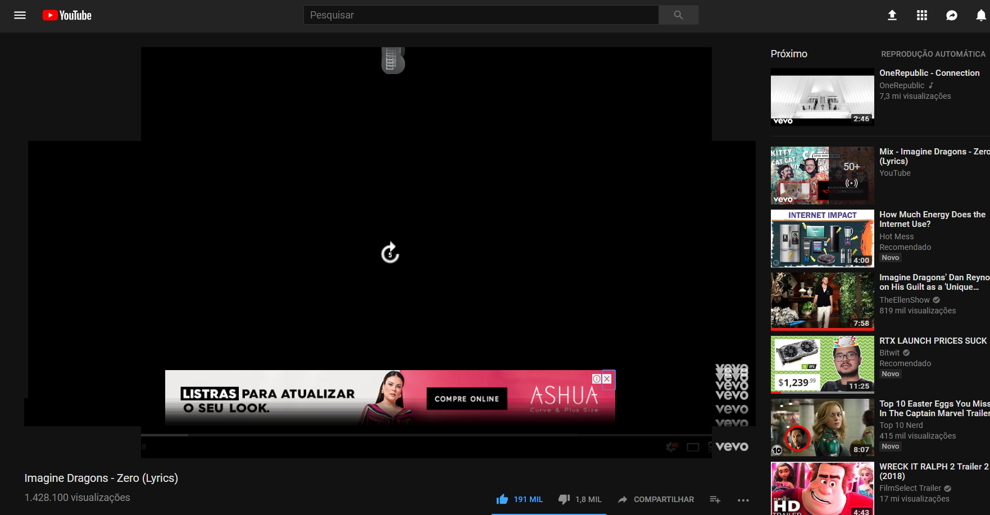Open the notifications bell
The width and height of the screenshot is (990, 515).
(982, 15)
